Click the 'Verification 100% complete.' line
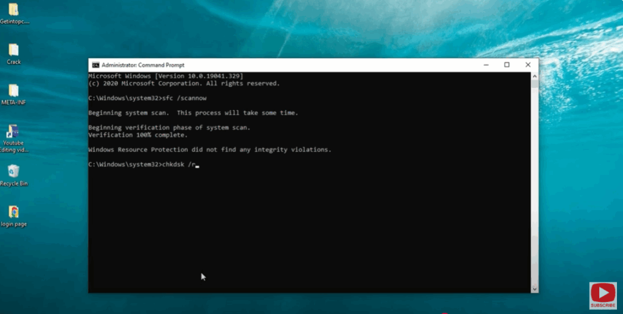Screen dimensions: 623x314 138,135
